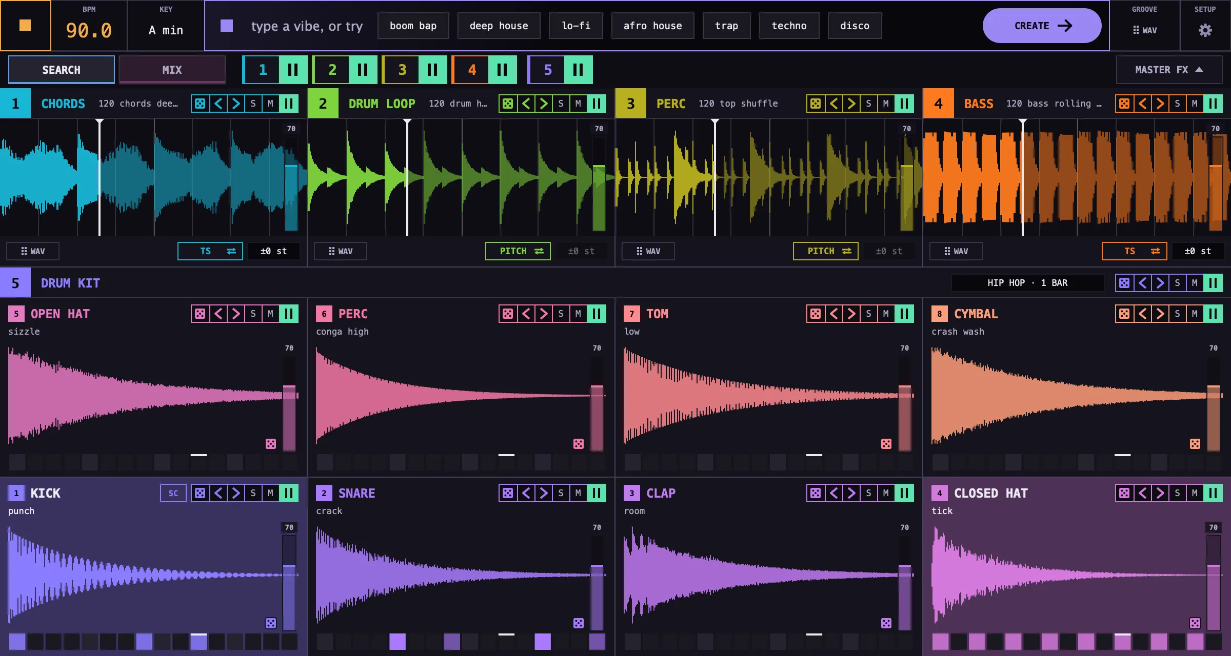The image size is (1231, 656).
Task: Switch to the MIX tab
Action: (x=172, y=70)
